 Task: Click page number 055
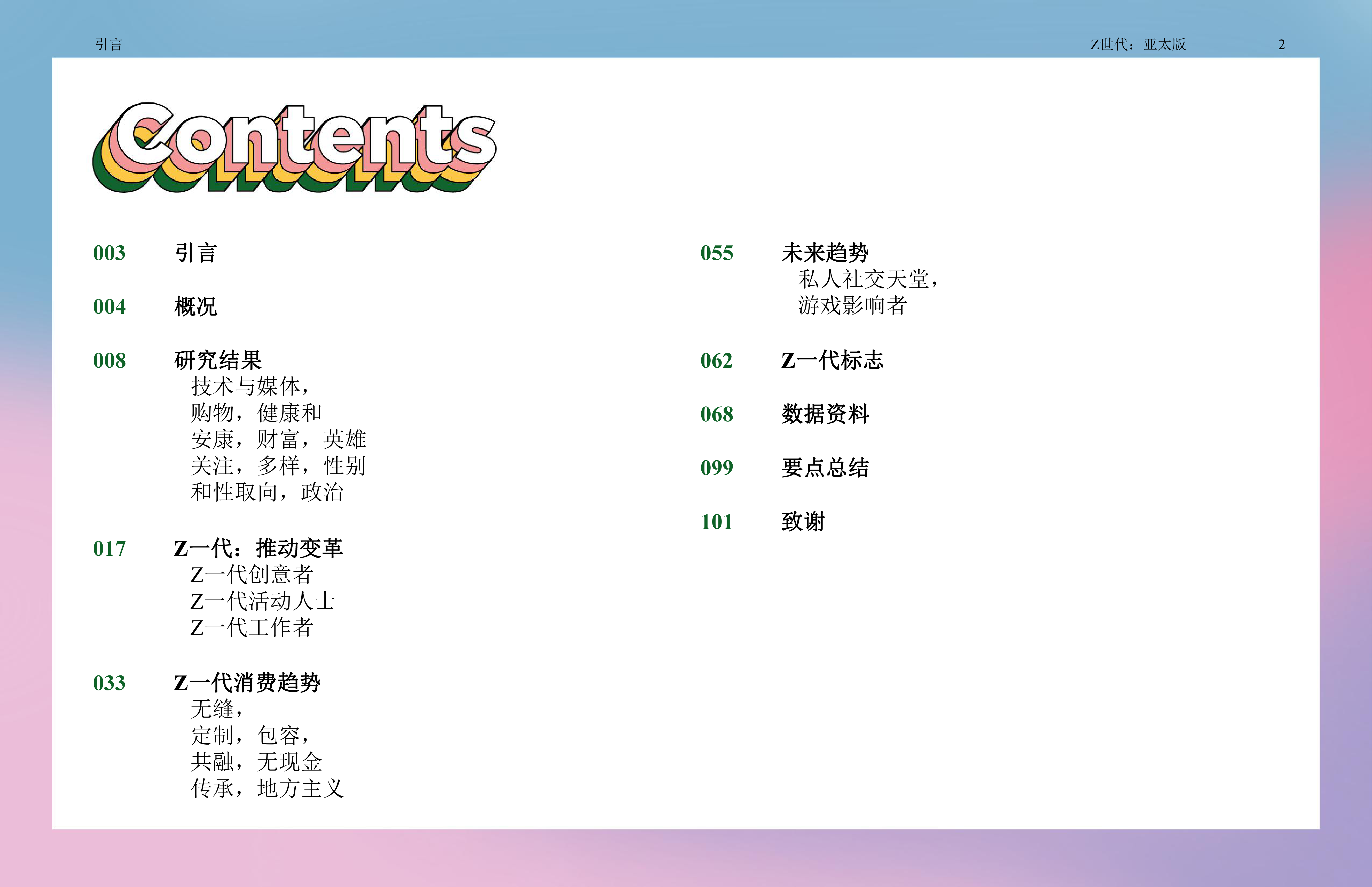pos(717,253)
